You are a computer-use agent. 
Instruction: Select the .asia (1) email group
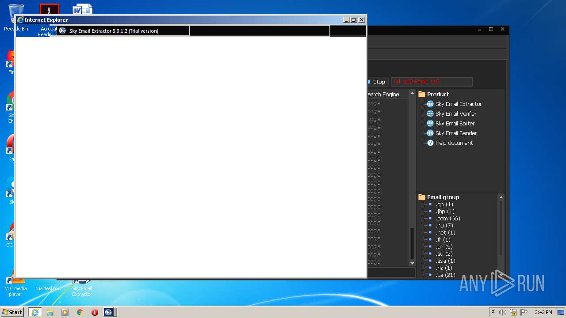(445, 261)
